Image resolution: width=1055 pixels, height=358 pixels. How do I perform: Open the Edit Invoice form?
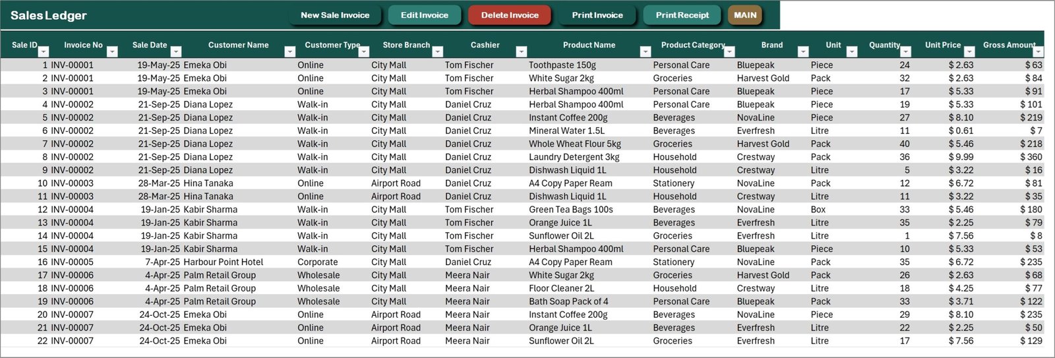425,15
